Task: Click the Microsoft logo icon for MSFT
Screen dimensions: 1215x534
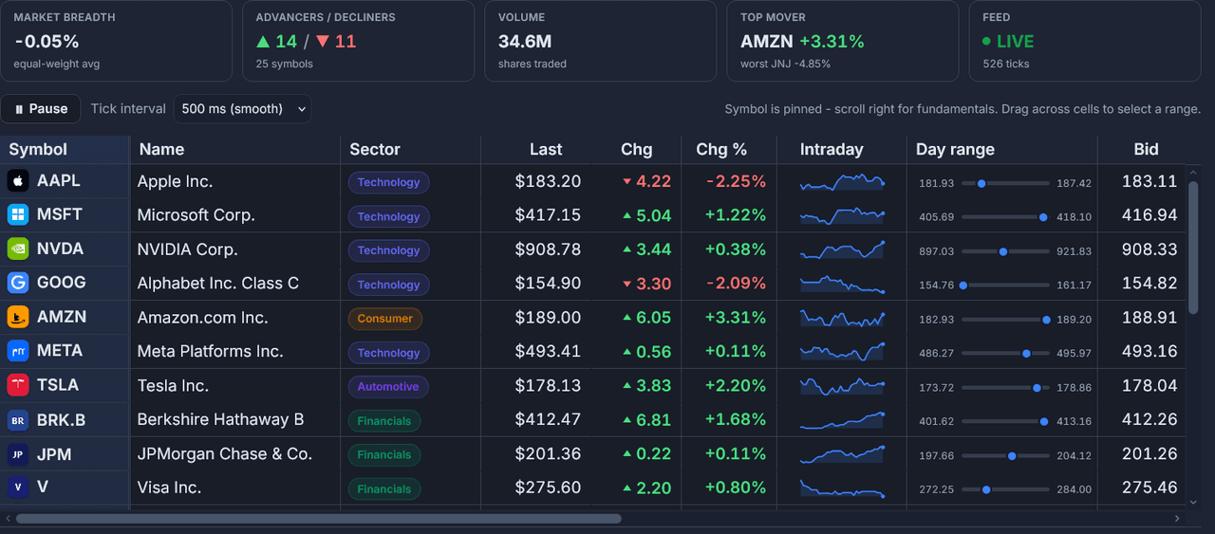Action: pos(18,214)
